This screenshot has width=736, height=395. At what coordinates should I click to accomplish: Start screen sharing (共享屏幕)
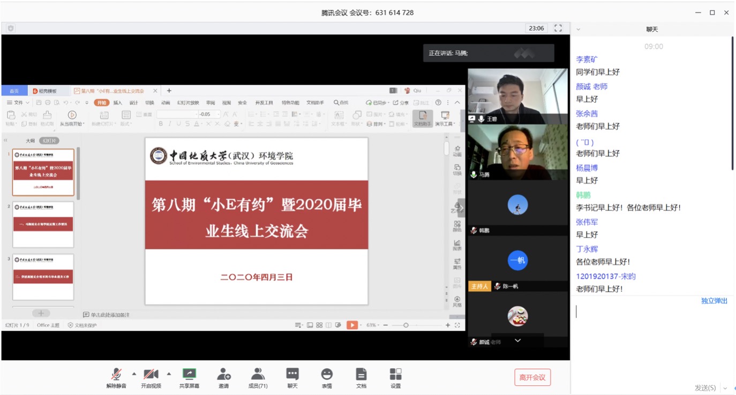click(x=189, y=377)
